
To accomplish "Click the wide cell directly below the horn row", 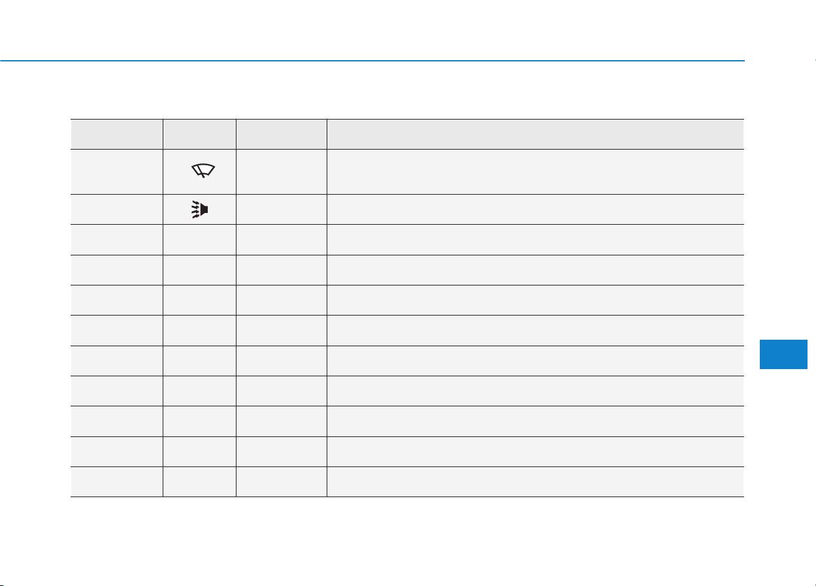I will click(535, 240).
